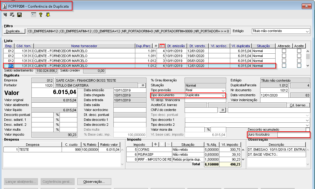
Task: Click the arrow shortcut icon in toolbar
Action: click(x=5, y=15)
